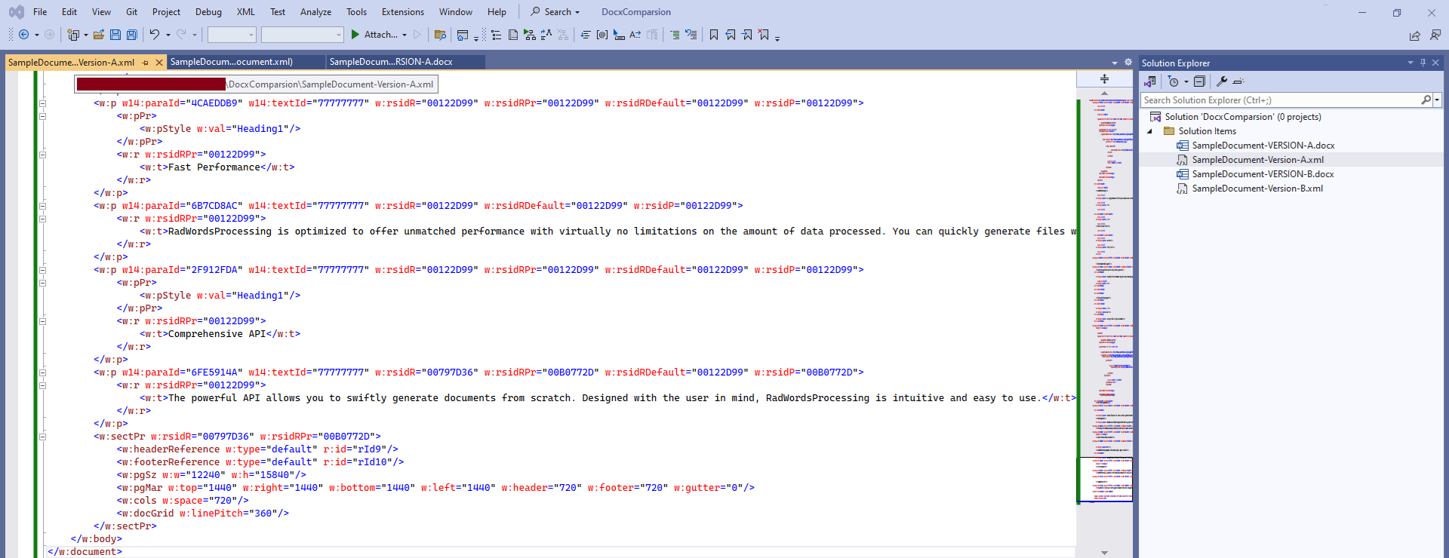Image resolution: width=1449 pixels, height=558 pixels.
Task: Click the Navigate Backward arrow icon
Action: click(x=23, y=35)
